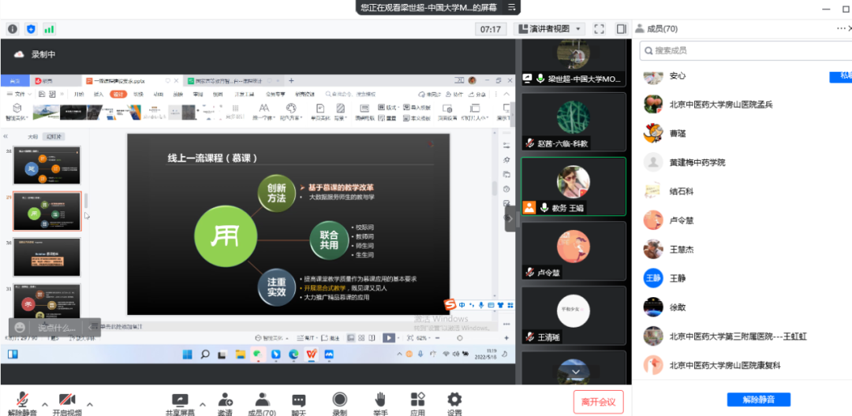This screenshot has width=852, height=416.
Task: Enter fullscreen with the expand icon
Action: coord(599,29)
